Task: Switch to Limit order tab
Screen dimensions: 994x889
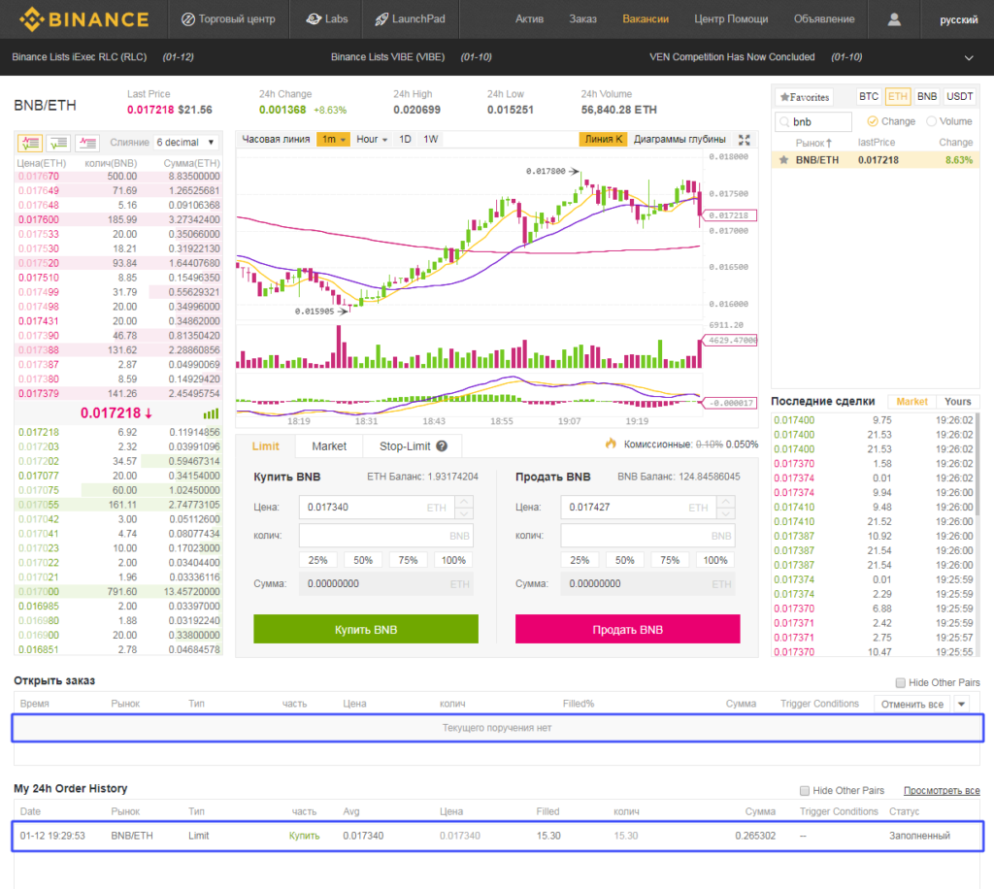Action: tap(266, 446)
